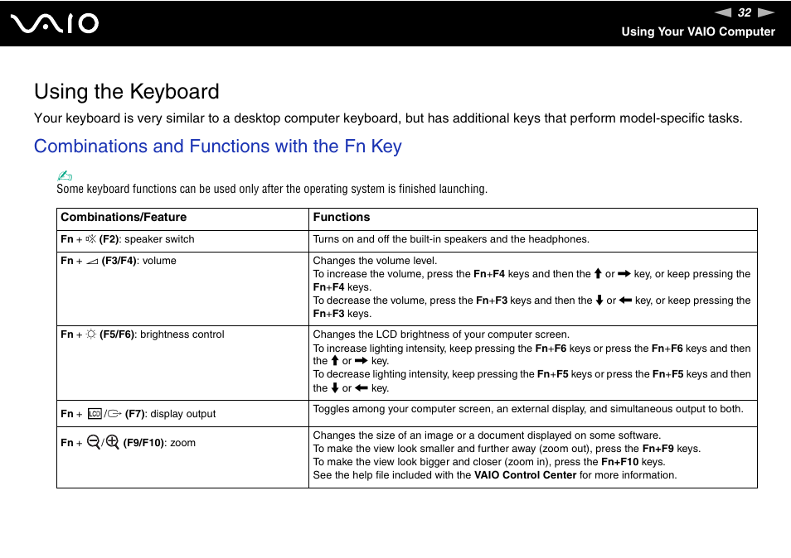Click the bold 'VAIO Control Center' text
Screen dimensions: 791x558
click(525, 475)
